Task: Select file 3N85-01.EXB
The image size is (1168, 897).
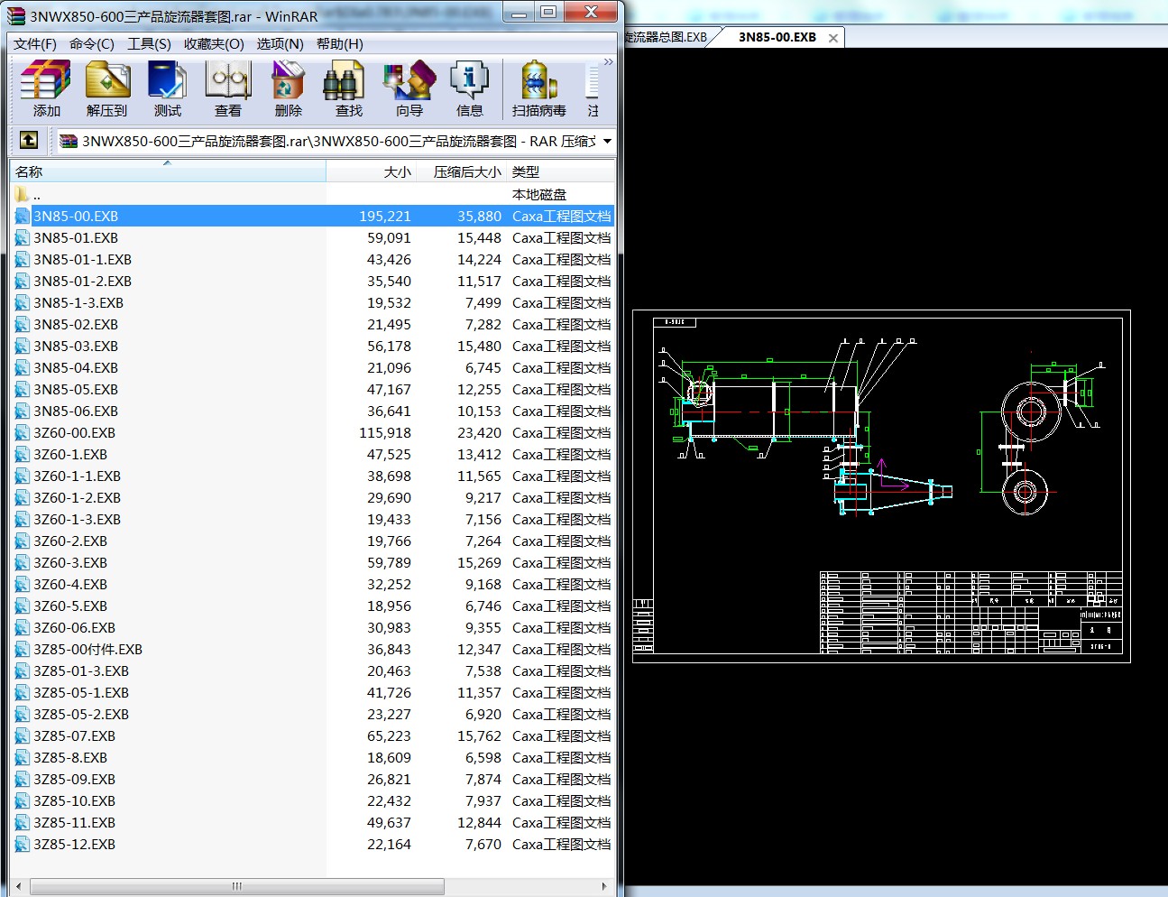Action: pos(313,237)
